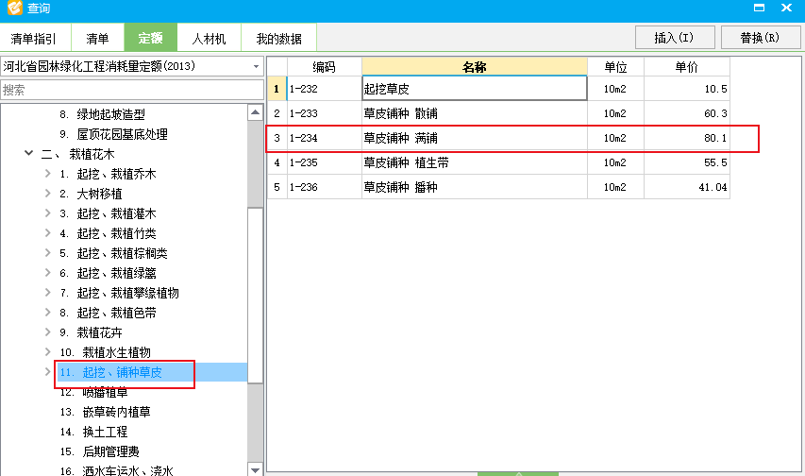The width and height of the screenshot is (805, 476).
Task: Click the tree scrollbar down arrow
Action: click(x=255, y=468)
